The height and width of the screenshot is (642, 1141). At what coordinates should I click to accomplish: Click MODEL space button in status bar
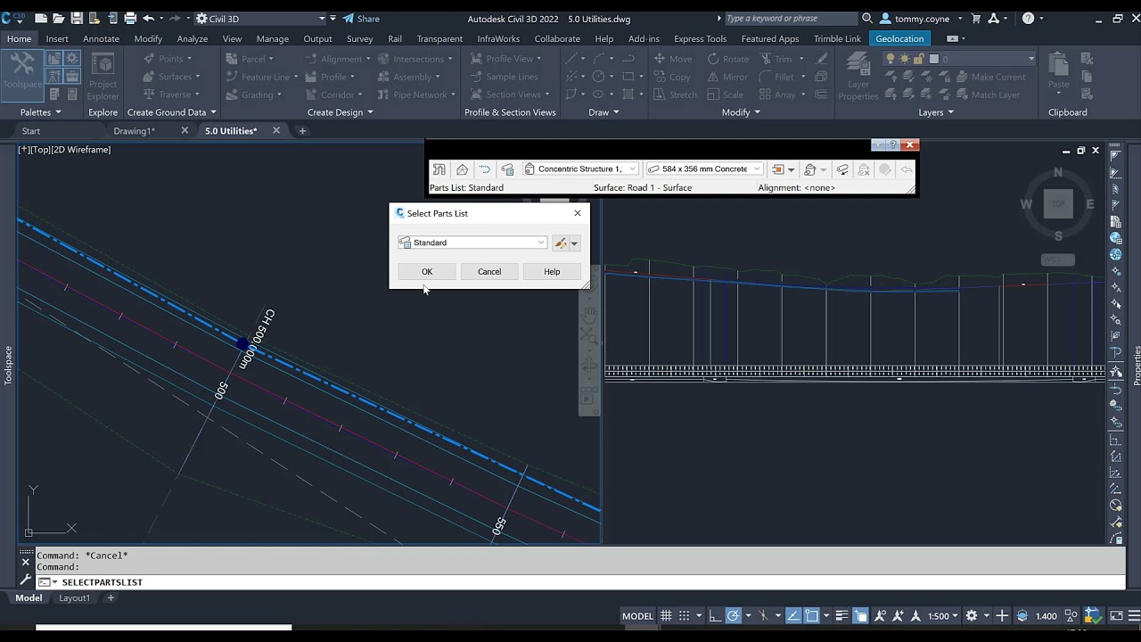click(x=637, y=615)
